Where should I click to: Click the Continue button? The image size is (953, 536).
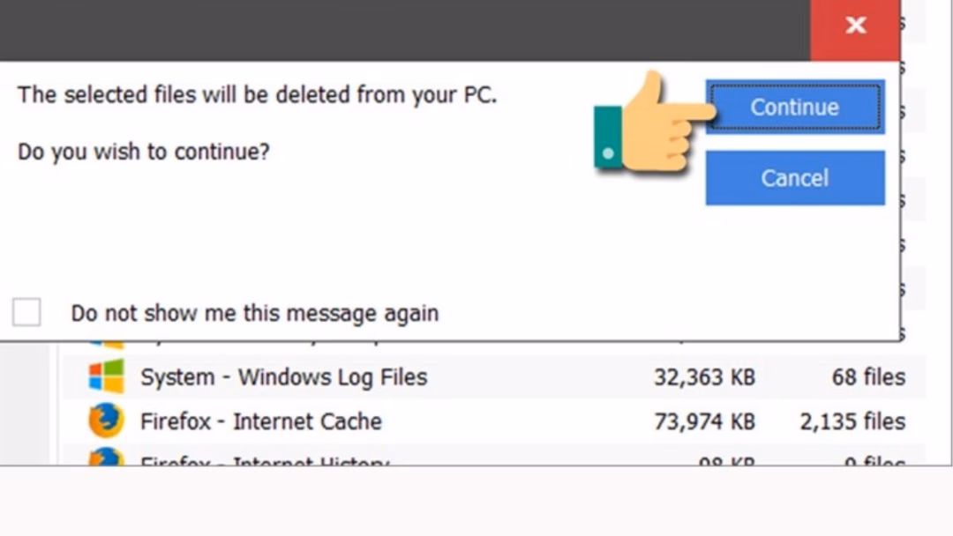pos(794,107)
